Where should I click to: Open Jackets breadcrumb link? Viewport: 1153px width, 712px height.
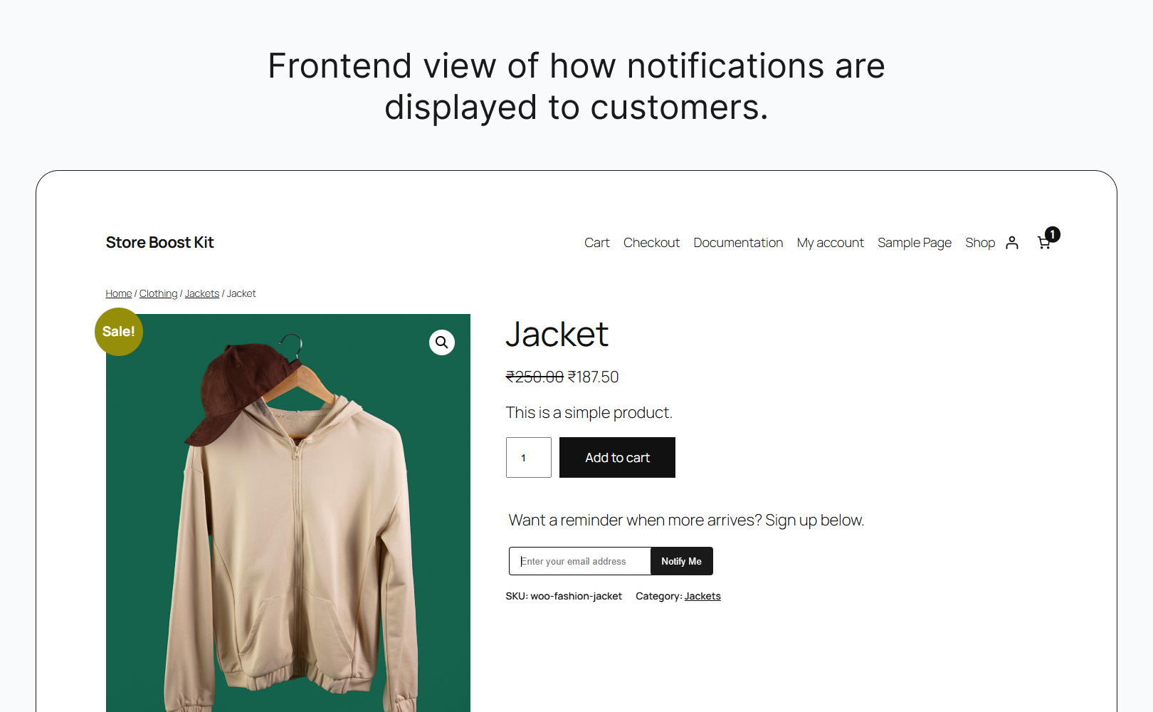[x=201, y=293]
